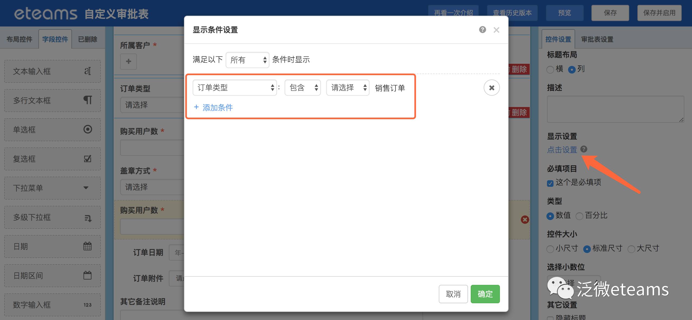This screenshot has height=320, width=692.
Task: Select the 单选框 radio control icon
Action: tap(87, 129)
